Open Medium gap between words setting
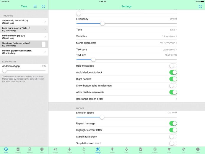Screen dimensions: 205x154 [x=24, y=52]
